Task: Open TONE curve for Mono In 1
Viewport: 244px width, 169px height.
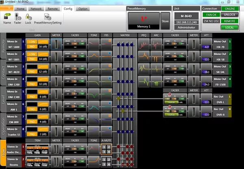Action: 94,44
